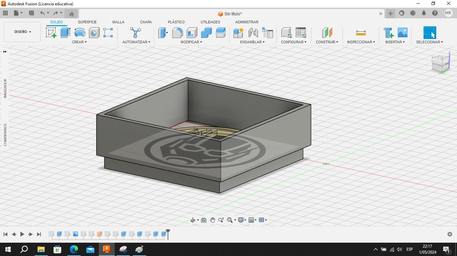
Task: Open the MR user account button
Action: pos(448,13)
